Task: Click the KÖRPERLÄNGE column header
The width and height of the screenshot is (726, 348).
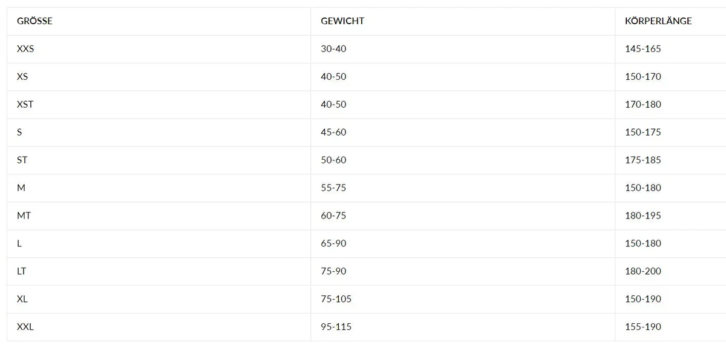Action: point(658,21)
